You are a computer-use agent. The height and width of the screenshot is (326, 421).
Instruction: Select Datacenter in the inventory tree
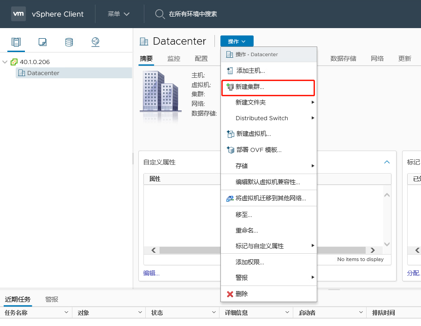point(43,73)
